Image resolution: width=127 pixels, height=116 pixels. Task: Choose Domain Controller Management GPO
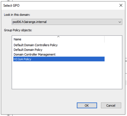click(x=34, y=54)
